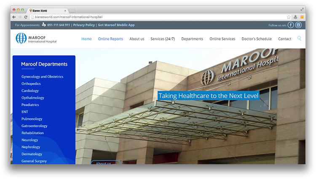Click the Facebook icon in top bar
The image size is (316, 179).
point(291,25)
